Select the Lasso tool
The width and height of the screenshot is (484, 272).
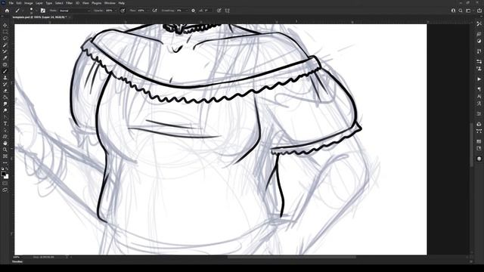(x=5, y=39)
